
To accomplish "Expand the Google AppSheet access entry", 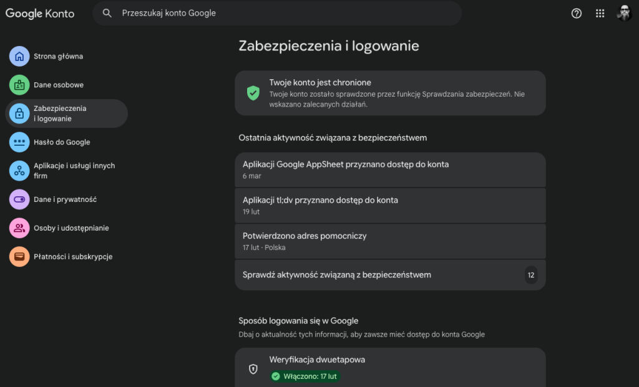I will (390, 170).
